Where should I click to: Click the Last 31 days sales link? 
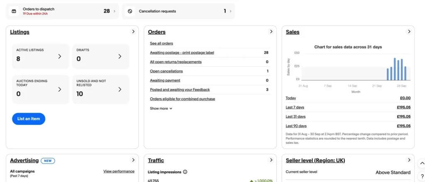[x=296, y=116]
